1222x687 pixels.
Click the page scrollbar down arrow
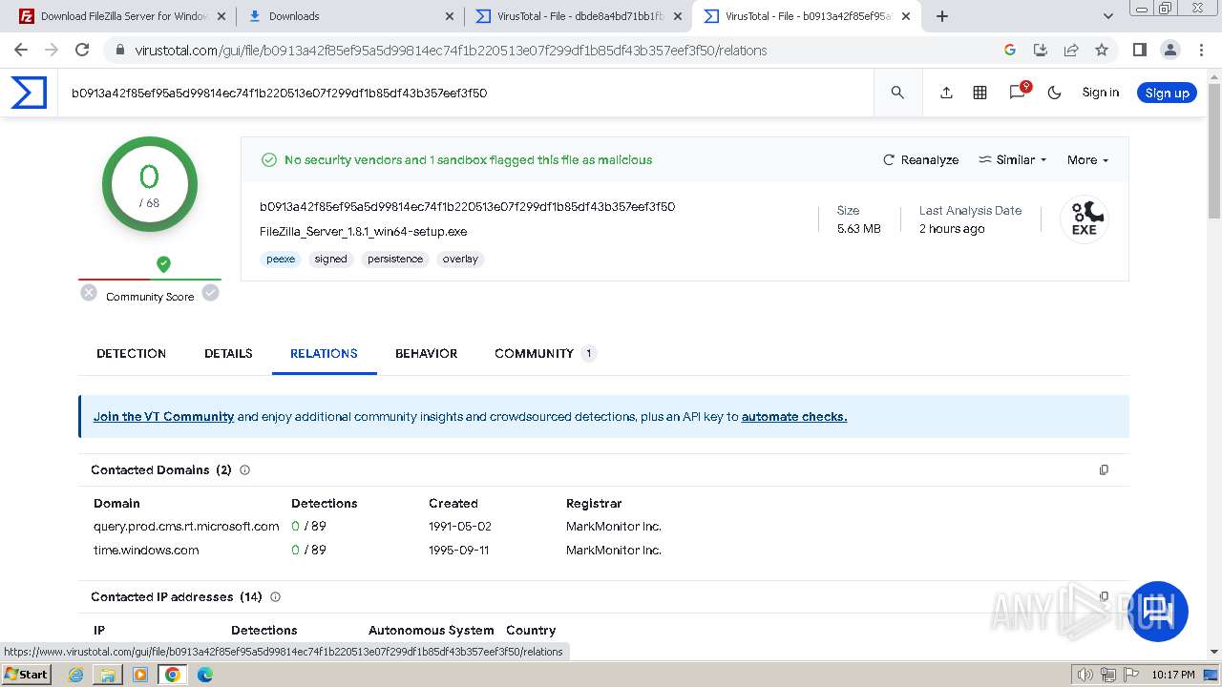point(1214,652)
